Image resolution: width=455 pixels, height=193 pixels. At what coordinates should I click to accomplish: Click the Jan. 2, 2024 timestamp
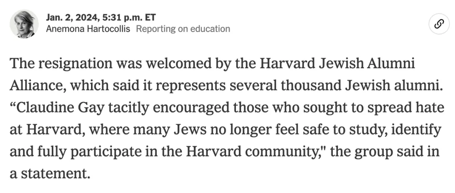point(101,18)
